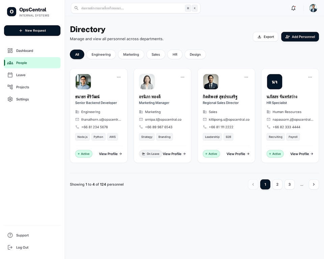This screenshot has height=259, width=324.
Task: Click the Payroll skill tag
Action: click(293, 137)
